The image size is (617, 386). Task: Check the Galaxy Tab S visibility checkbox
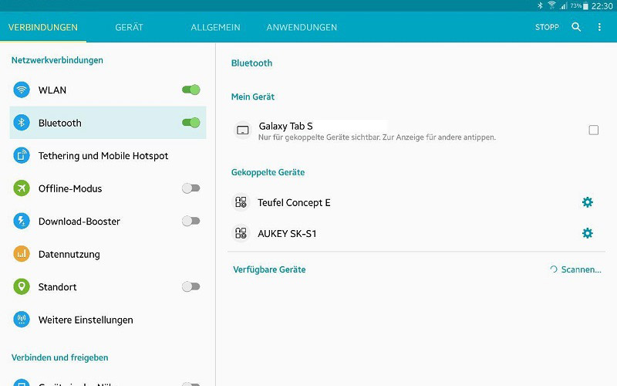pos(593,130)
